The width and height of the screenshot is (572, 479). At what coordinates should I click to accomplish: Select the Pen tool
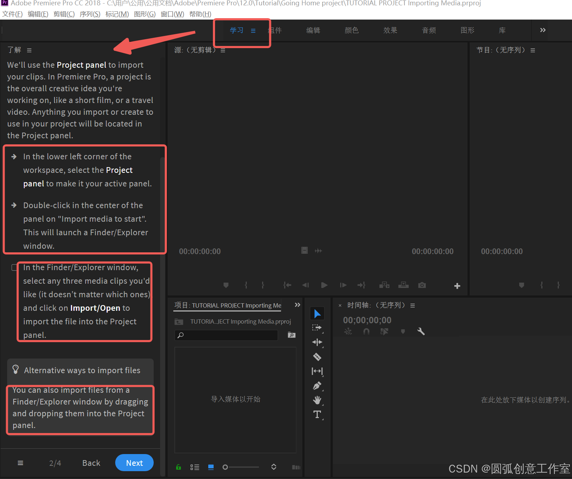pyautogui.click(x=317, y=386)
